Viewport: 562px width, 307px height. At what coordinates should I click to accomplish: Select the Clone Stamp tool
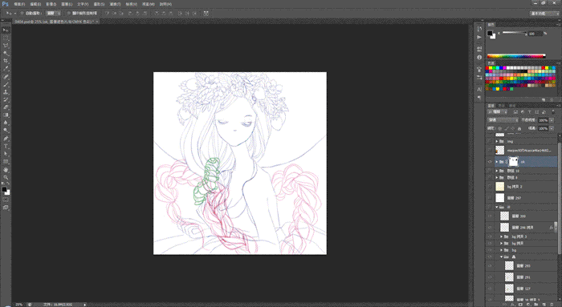[6, 92]
